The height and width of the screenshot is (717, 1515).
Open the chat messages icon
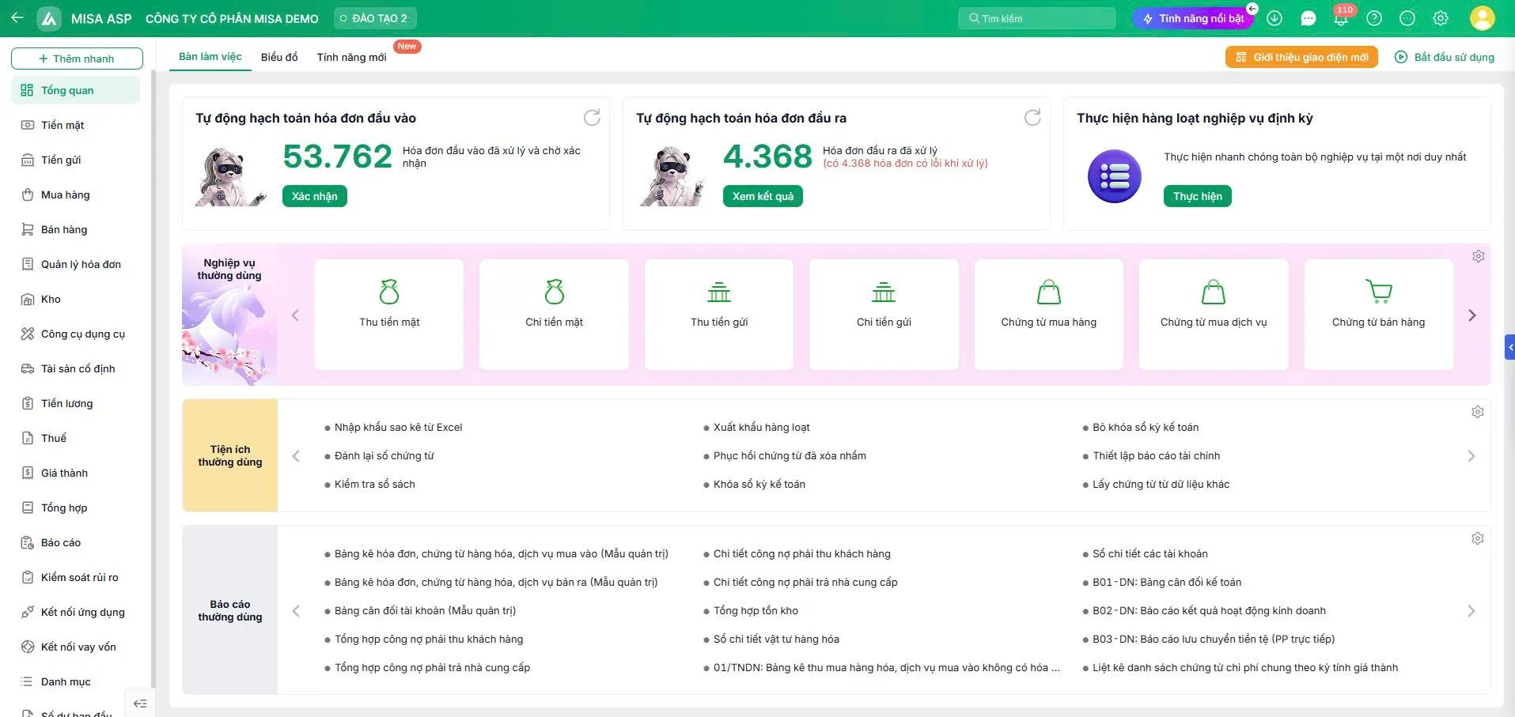(x=1308, y=18)
